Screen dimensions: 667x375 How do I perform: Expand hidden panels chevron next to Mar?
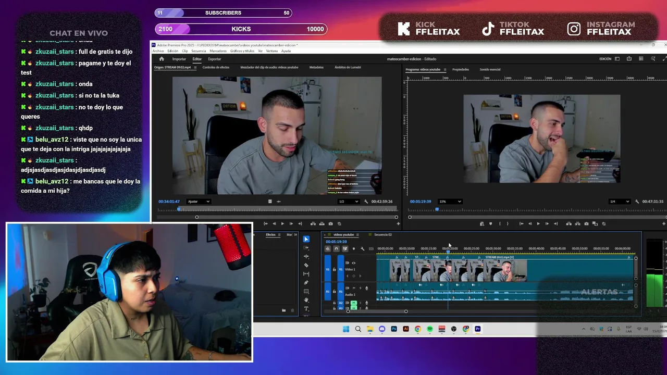tap(297, 235)
